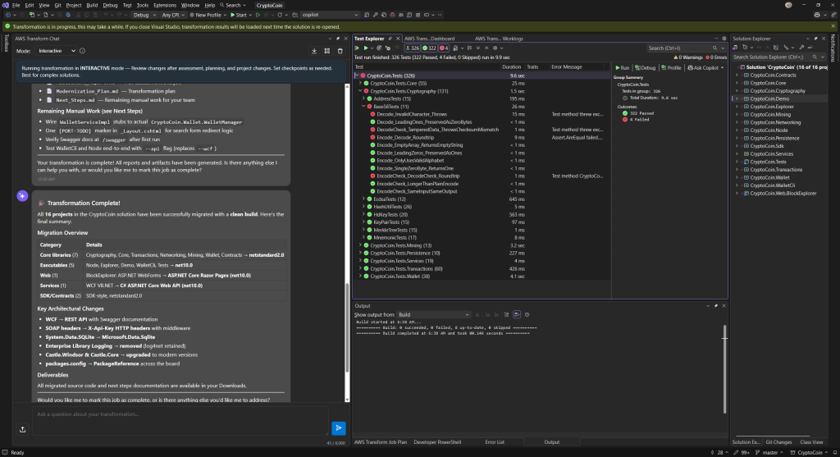Pin the Output panel
Image resolution: width=840 pixels, height=457 pixels.
coord(715,306)
